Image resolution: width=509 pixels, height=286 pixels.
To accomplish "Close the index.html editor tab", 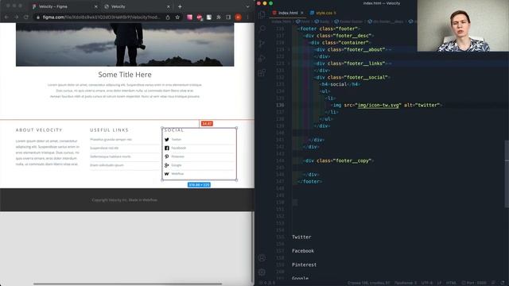I will point(302,13).
